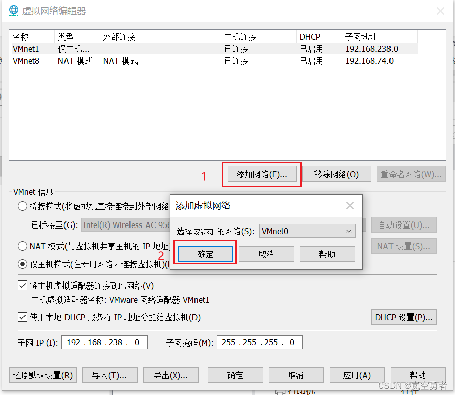The height and width of the screenshot is (395, 455).
Task: Toggle 将主机虚拟适配器连接到此网络 checkbox
Action: pos(22,286)
